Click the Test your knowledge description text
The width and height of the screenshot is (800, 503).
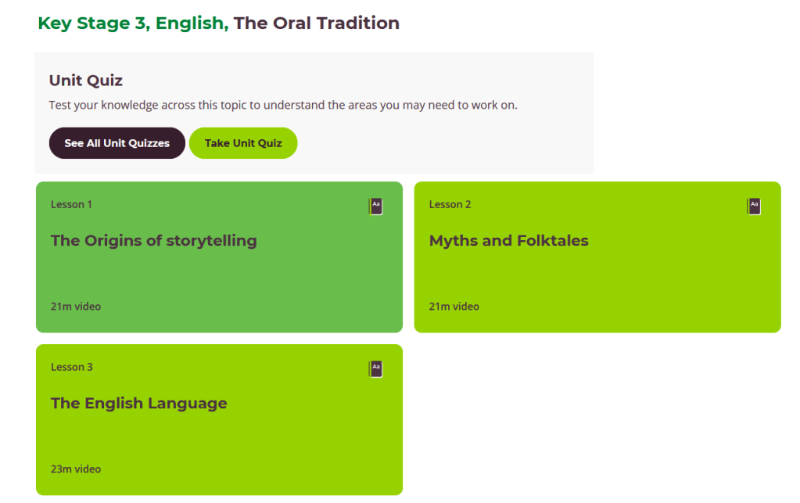pos(282,105)
